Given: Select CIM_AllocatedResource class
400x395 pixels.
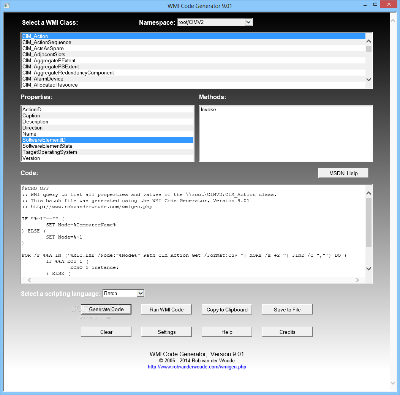Looking at the screenshot, I should (x=194, y=85).
